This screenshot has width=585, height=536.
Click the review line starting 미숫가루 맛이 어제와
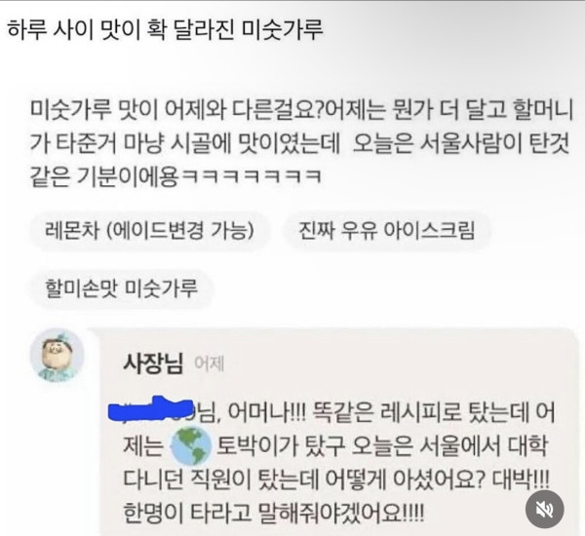[x=301, y=110]
